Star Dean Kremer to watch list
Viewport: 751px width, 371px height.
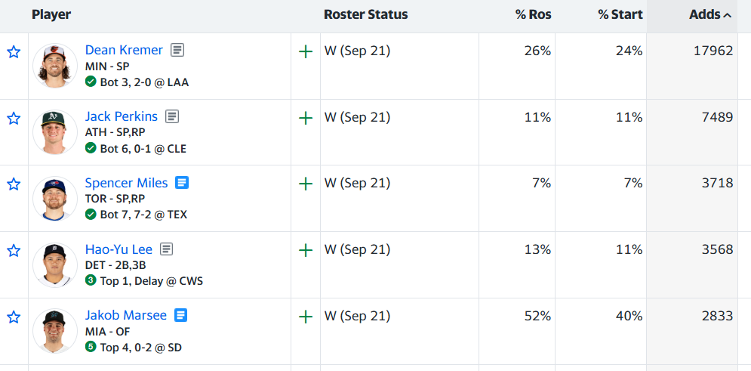tap(14, 52)
